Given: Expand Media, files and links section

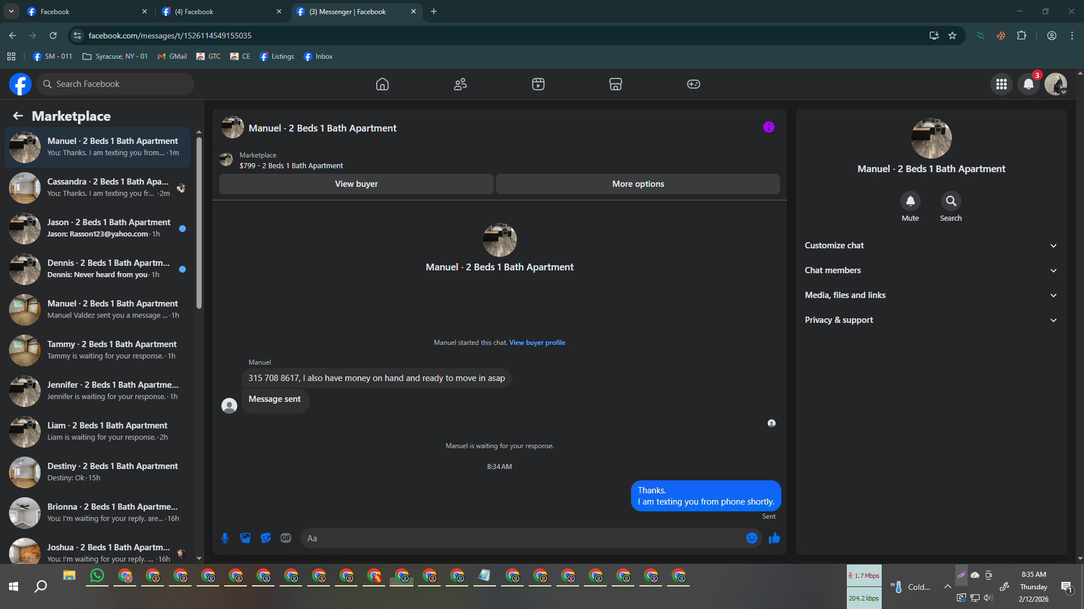Looking at the screenshot, I should 931,295.
